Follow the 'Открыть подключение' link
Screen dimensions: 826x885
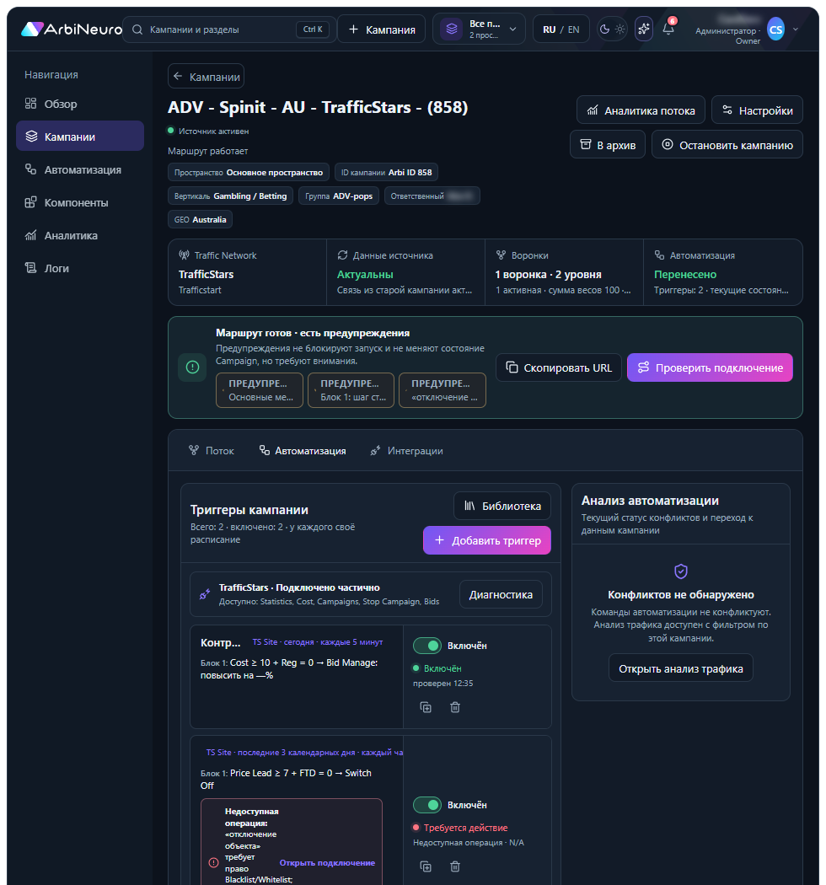point(328,862)
